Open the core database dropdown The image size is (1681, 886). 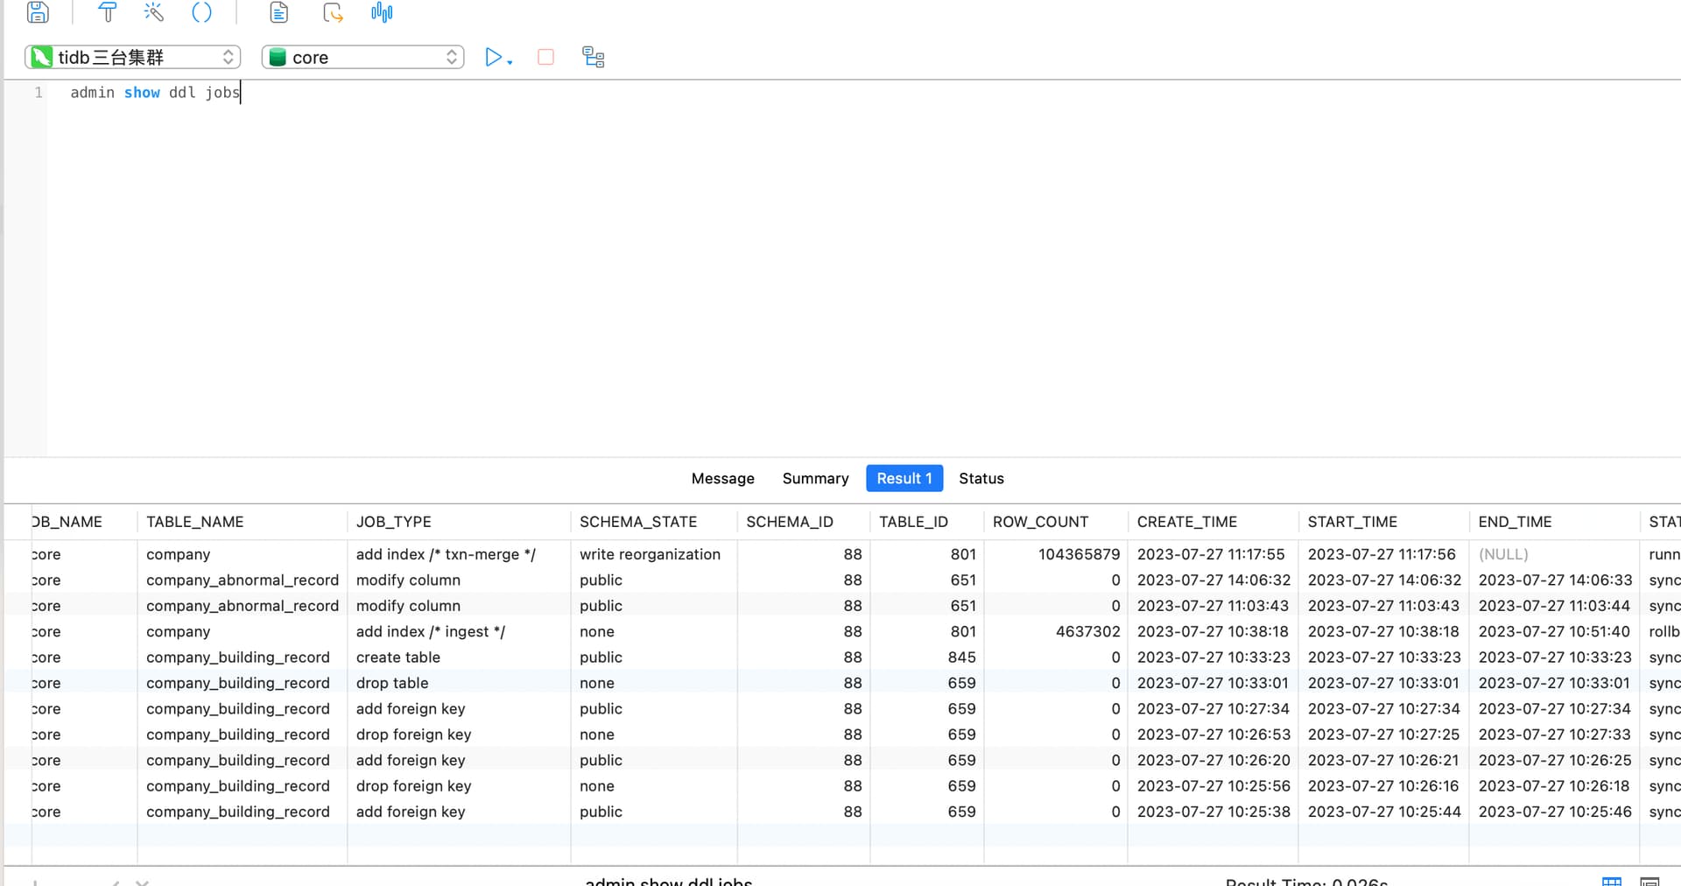tap(362, 57)
